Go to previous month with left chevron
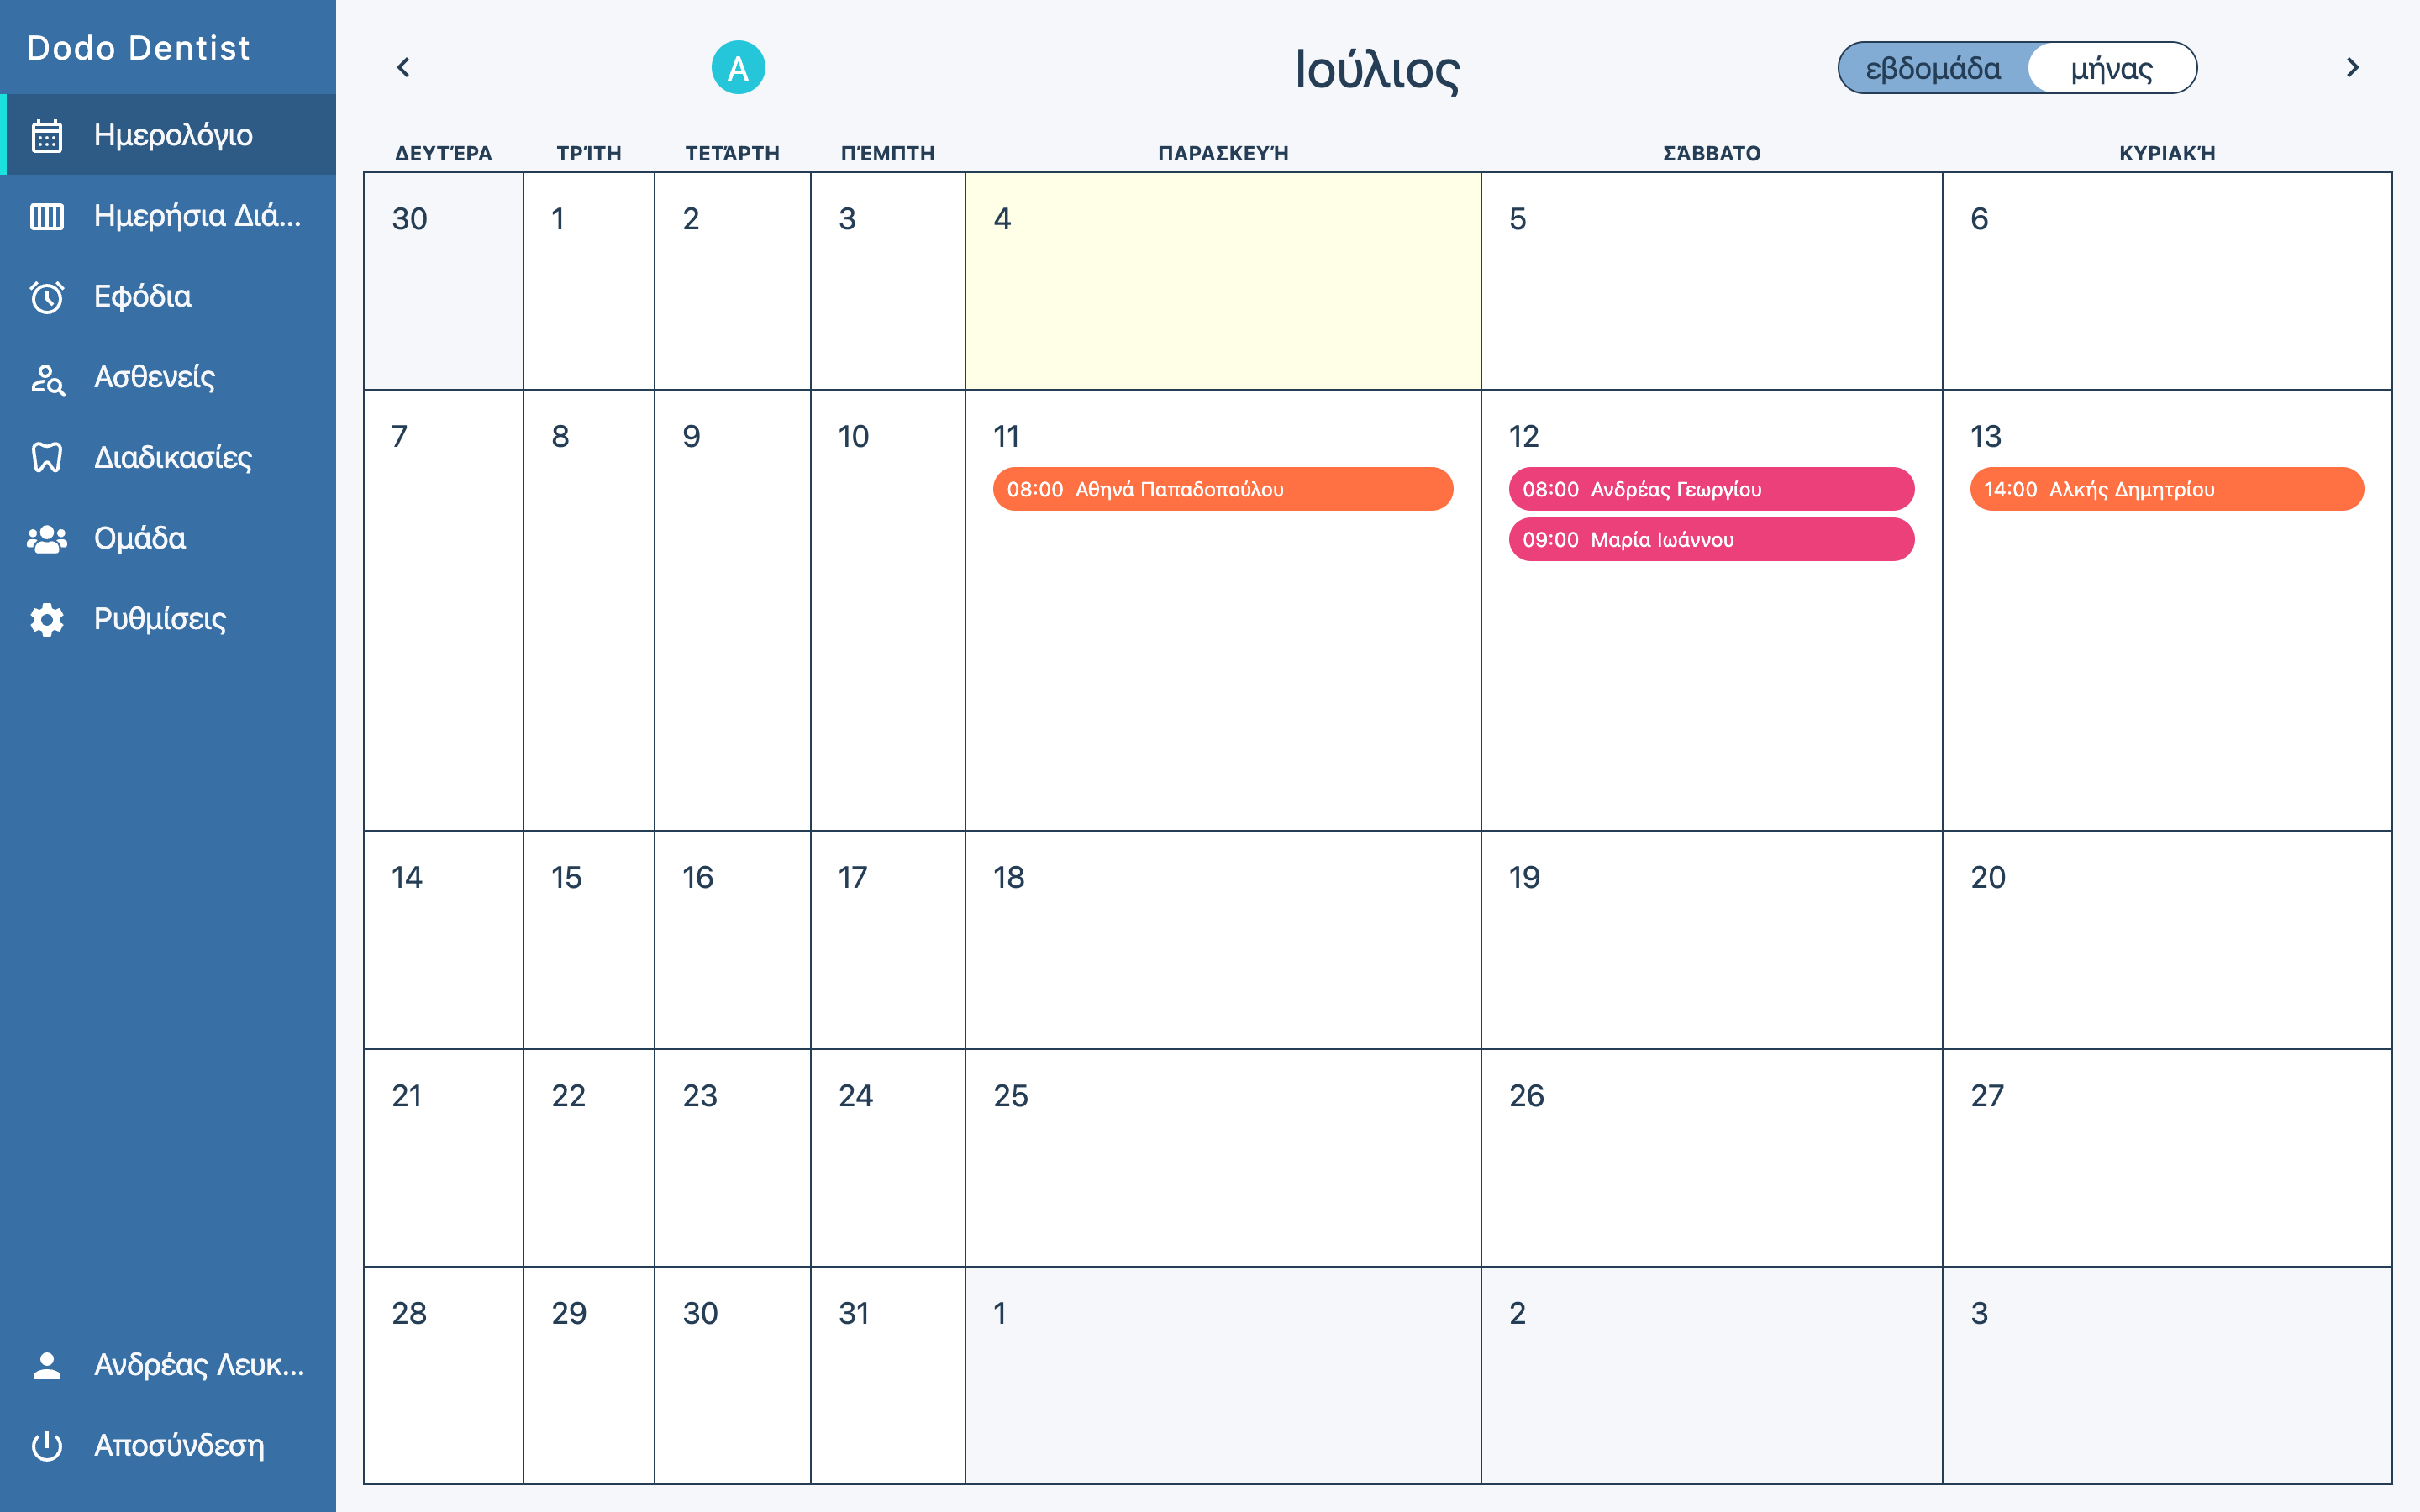This screenshot has width=2420, height=1512. tap(403, 67)
